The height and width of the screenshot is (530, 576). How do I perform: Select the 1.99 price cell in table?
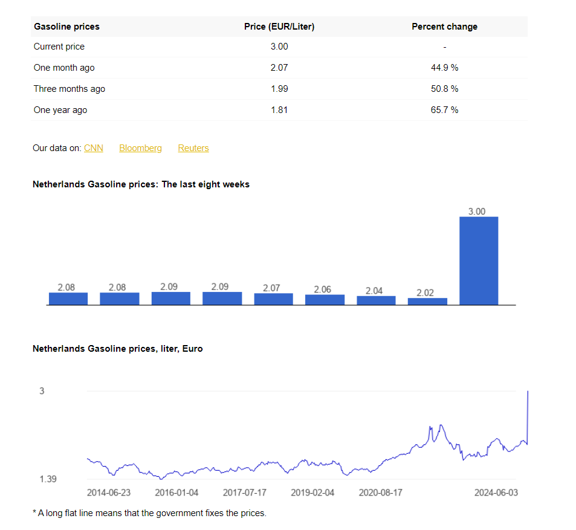click(x=279, y=89)
